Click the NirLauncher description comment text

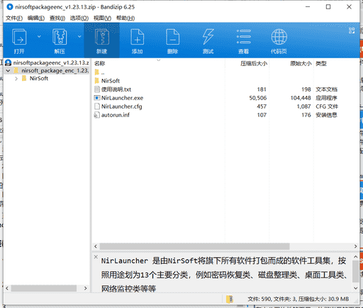click(x=224, y=275)
